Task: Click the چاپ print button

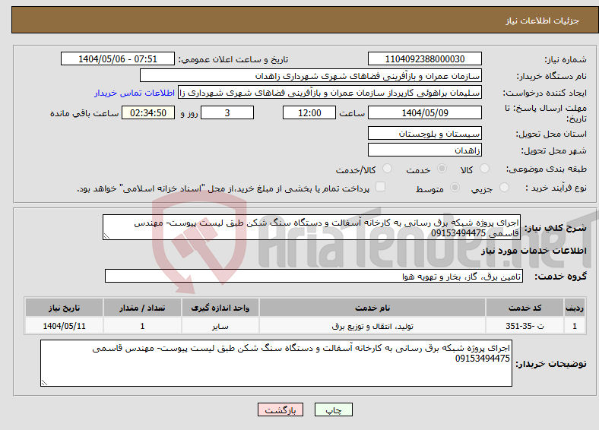Action: 334,409
